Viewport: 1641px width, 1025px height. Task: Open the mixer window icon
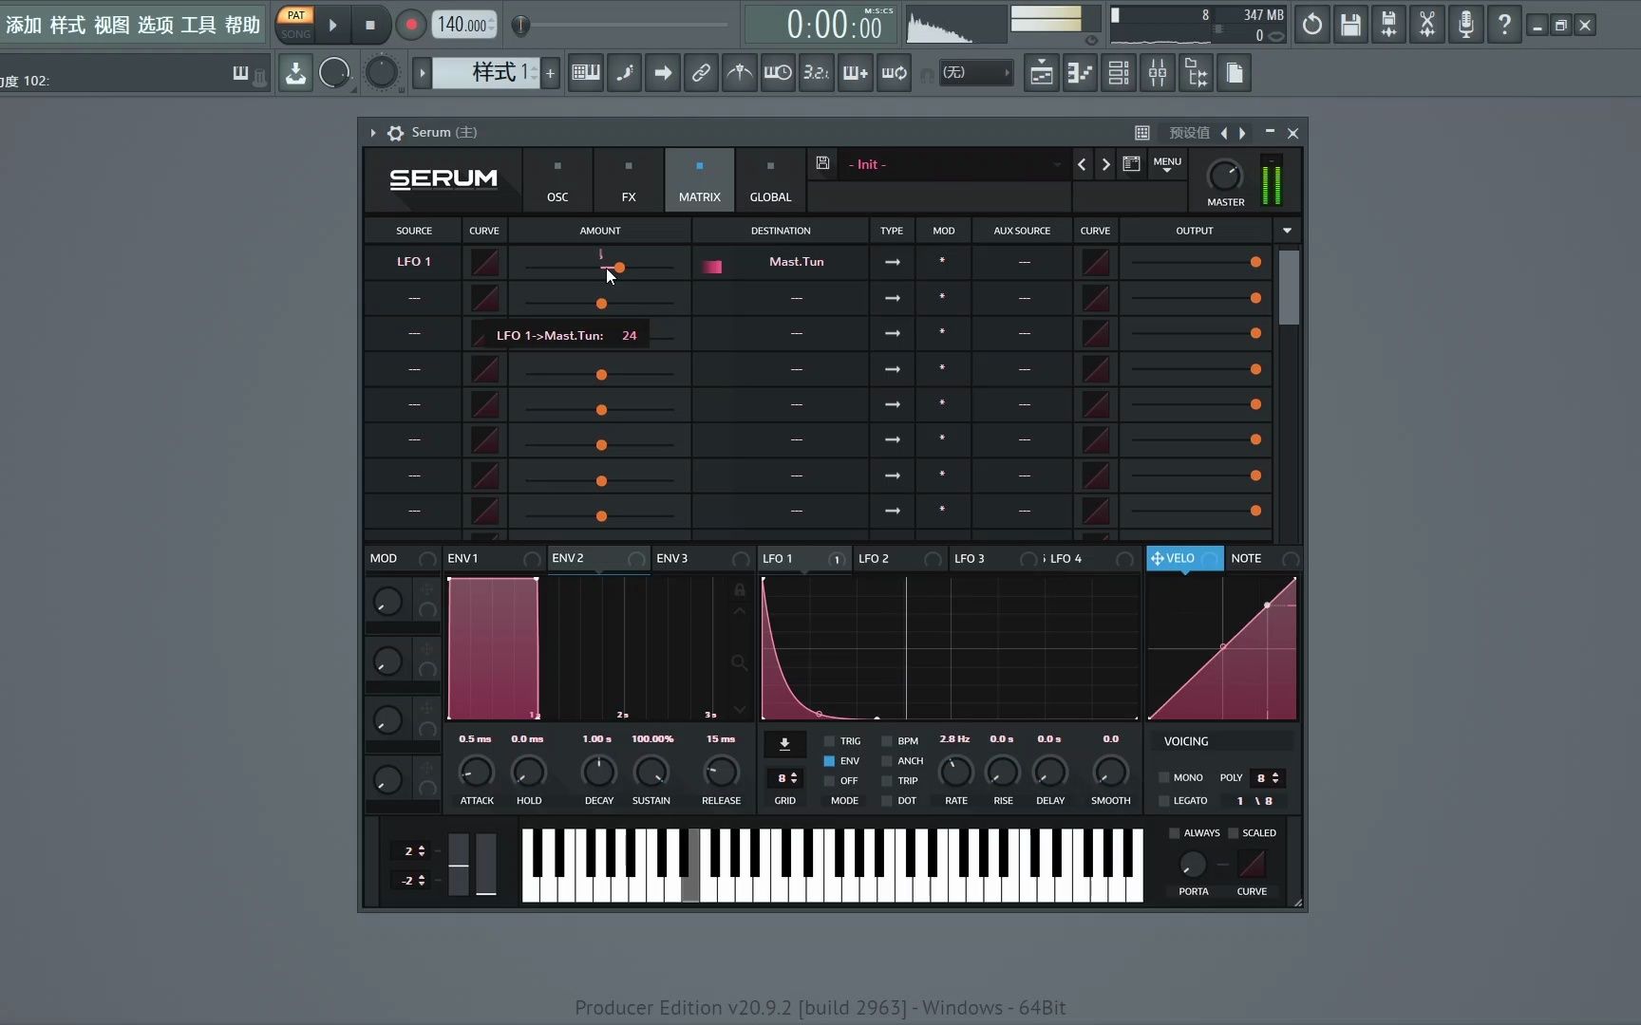pyautogui.click(x=1158, y=73)
